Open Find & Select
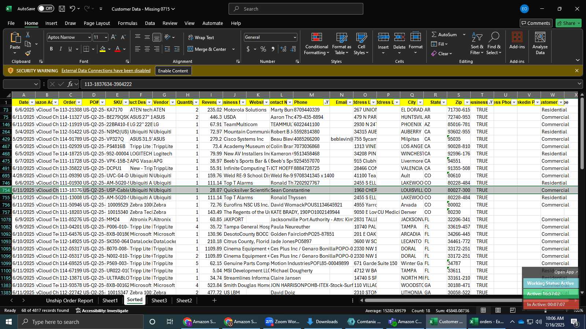 click(494, 44)
